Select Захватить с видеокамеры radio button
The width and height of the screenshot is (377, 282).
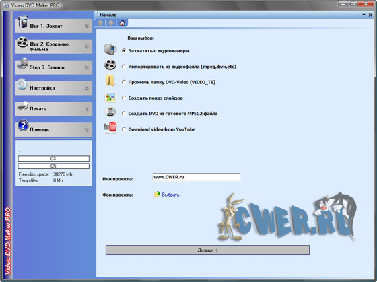click(x=124, y=50)
